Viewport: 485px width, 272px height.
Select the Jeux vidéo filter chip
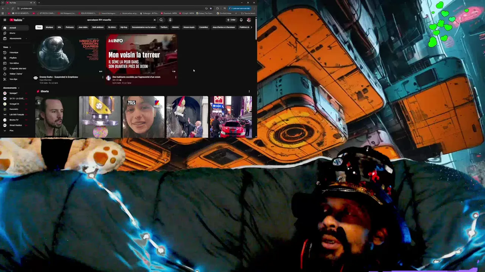point(83,27)
